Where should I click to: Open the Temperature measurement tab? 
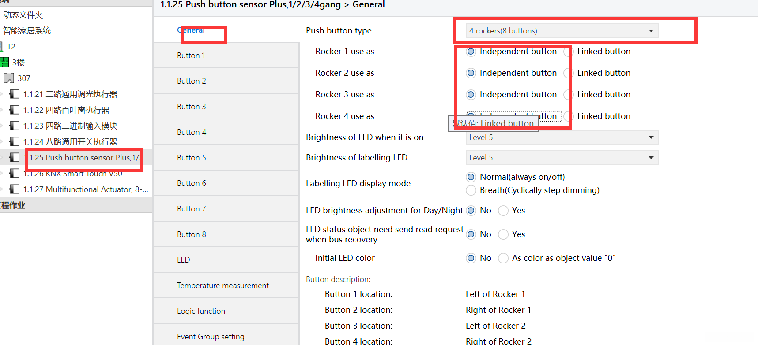pos(222,286)
